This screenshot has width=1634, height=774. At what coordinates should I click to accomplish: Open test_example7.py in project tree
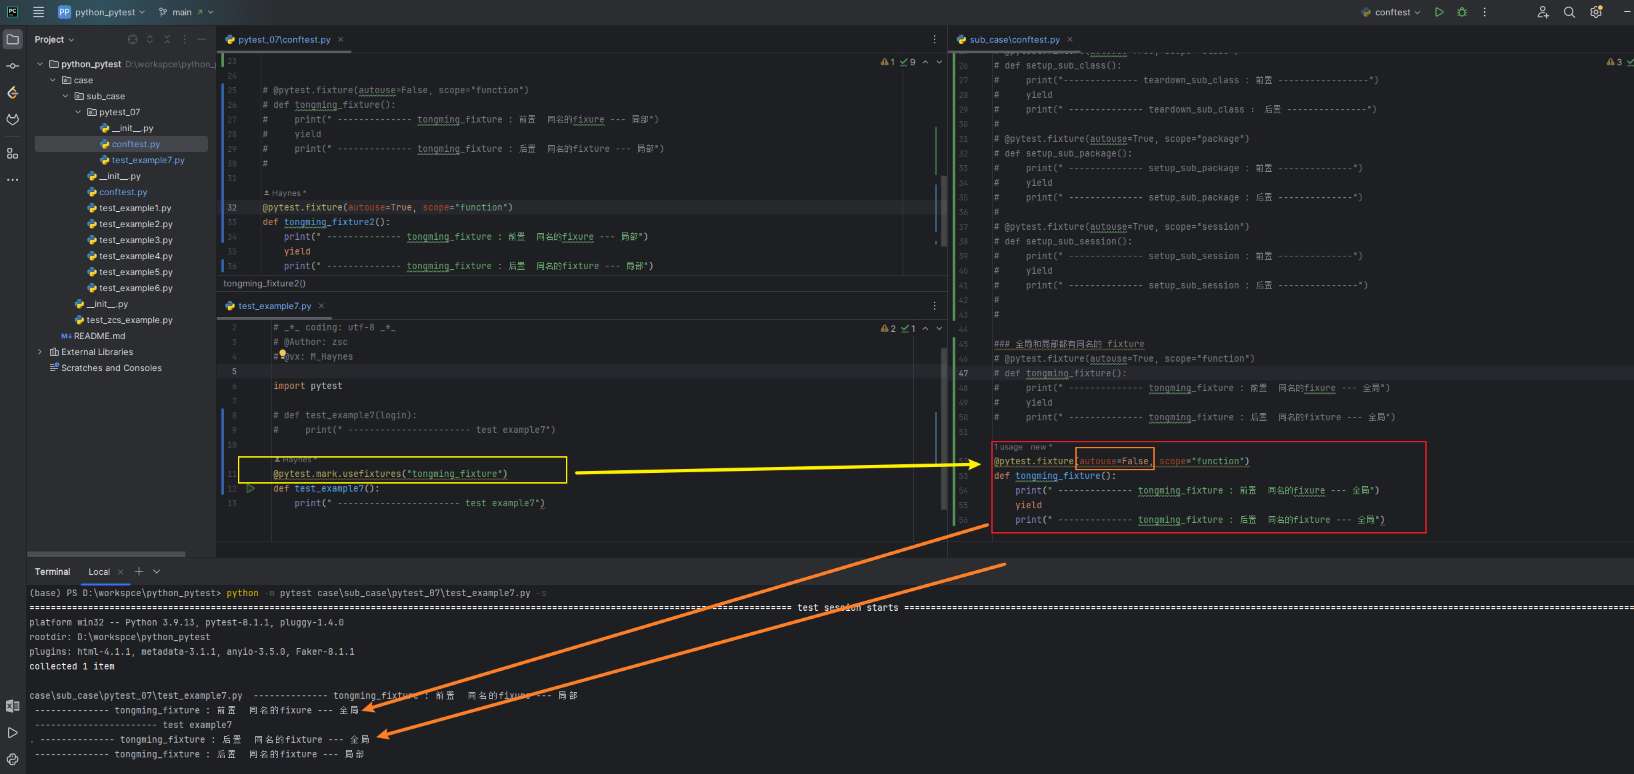[x=147, y=160]
